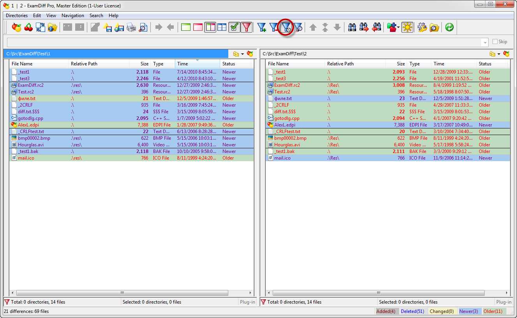
Task: Click the Compare Directories cherries icon
Action: [28, 27]
